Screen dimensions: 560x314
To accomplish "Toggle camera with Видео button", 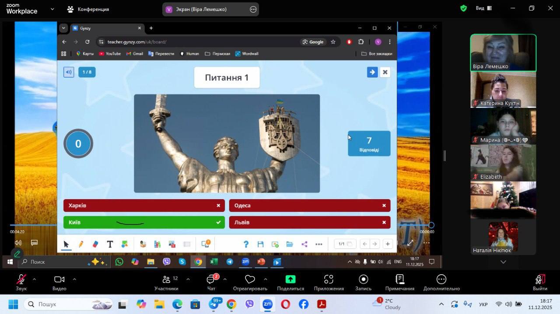I will [59, 282].
